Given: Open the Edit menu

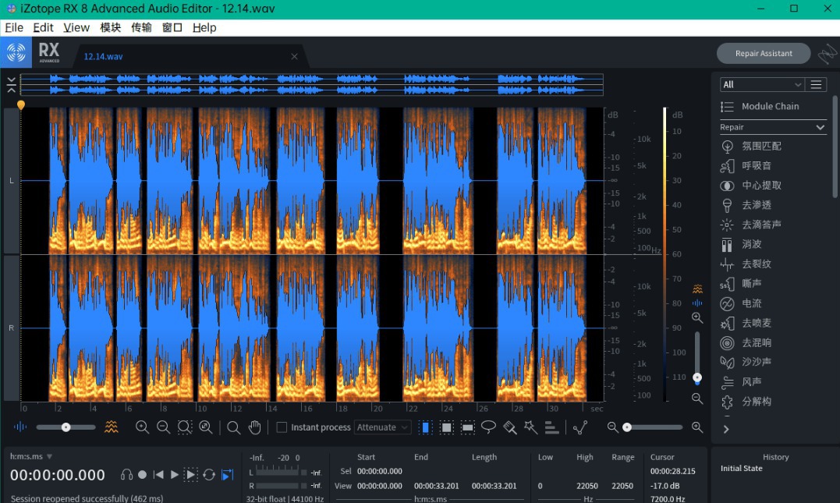Looking at the screenshot, I should (43, 27).
